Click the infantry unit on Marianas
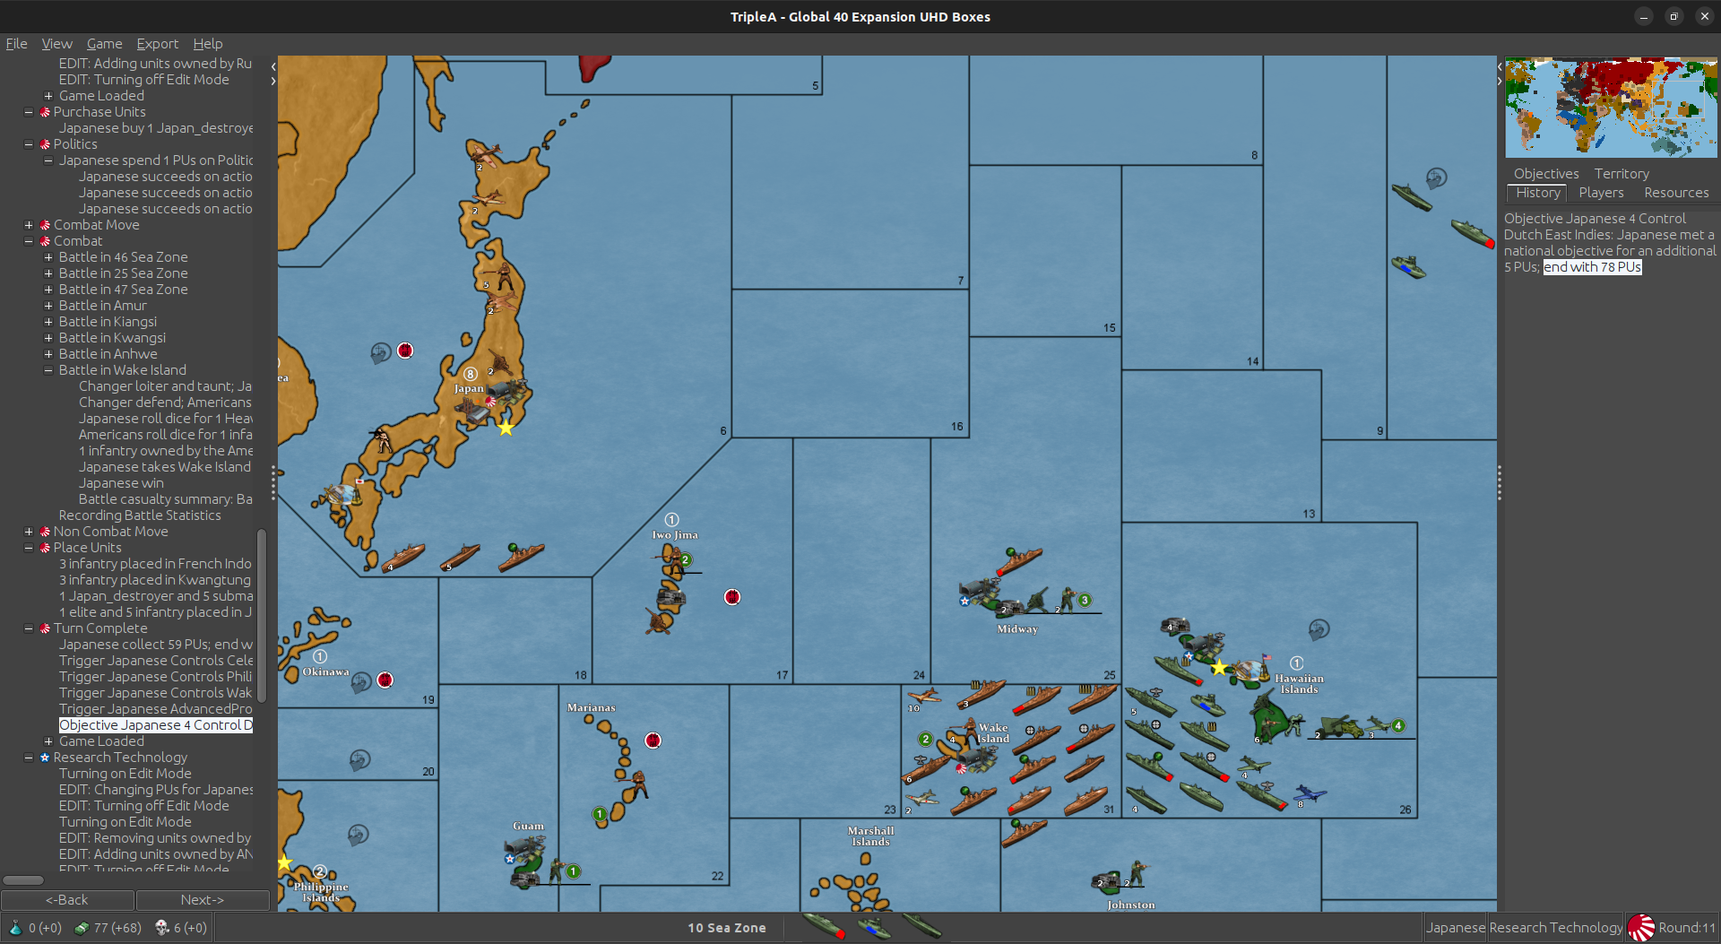1721x944 pixels. (638, 784)
